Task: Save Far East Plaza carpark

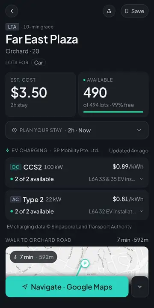Action: pyautogui.click(x=135, y=11)
